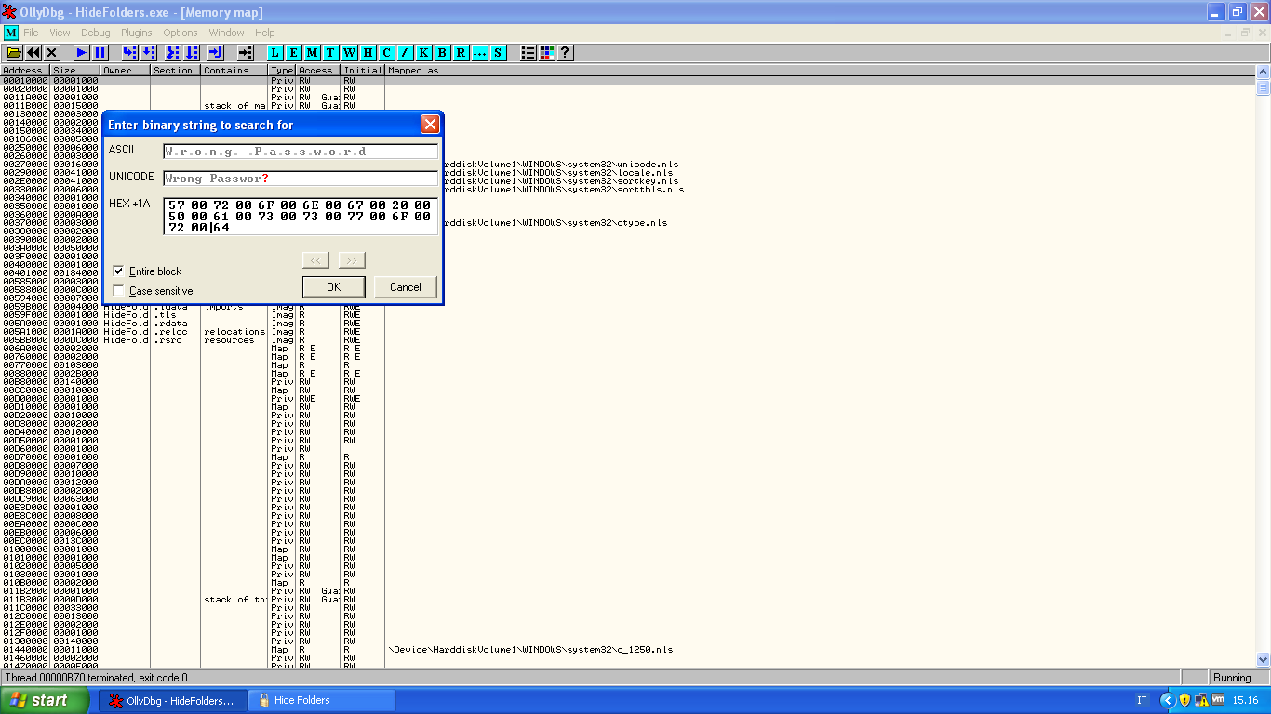Image resolution: width=1271 pixels, height=714 pixels.
Task: Click the Section column header
Action: 175,70
